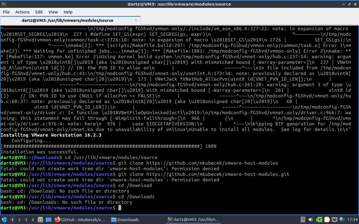Click the 100% progress bar line
The image size is (359, 224).
(109, 146)
